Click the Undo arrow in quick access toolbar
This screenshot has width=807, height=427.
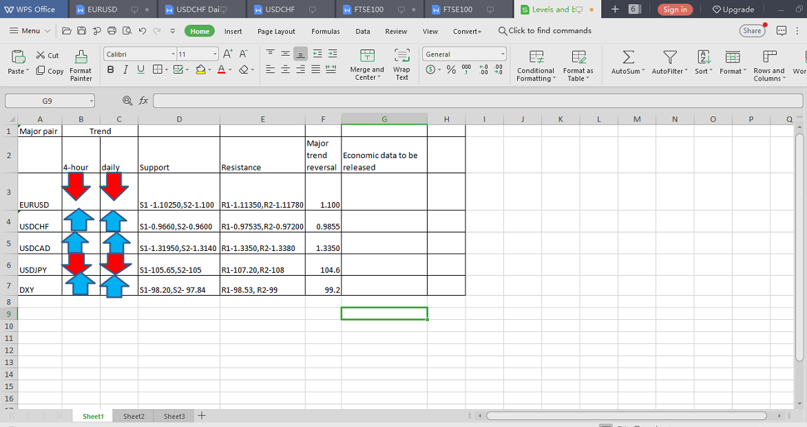click(142, 31)
